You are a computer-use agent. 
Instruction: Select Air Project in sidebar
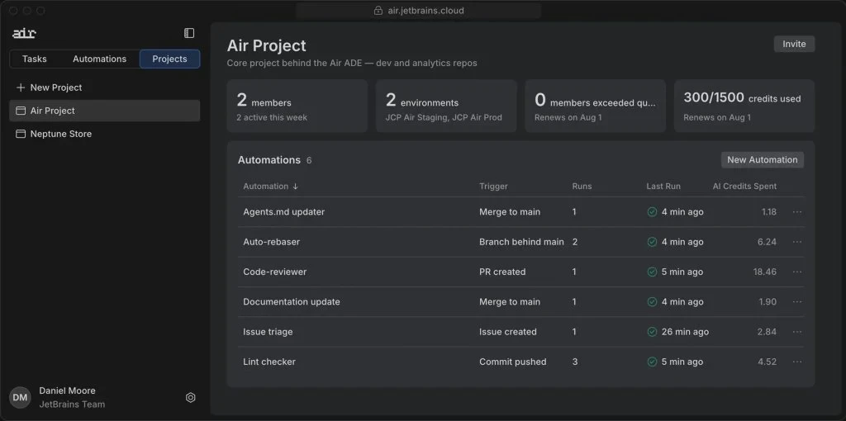click(105, 111)
